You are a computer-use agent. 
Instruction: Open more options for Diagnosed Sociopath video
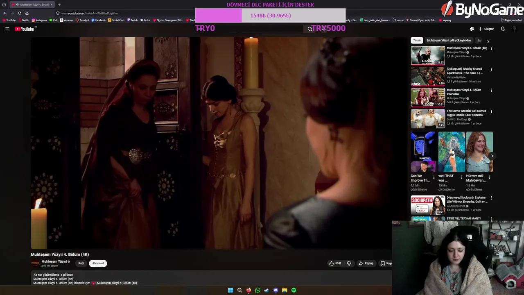tap(491, 198)
